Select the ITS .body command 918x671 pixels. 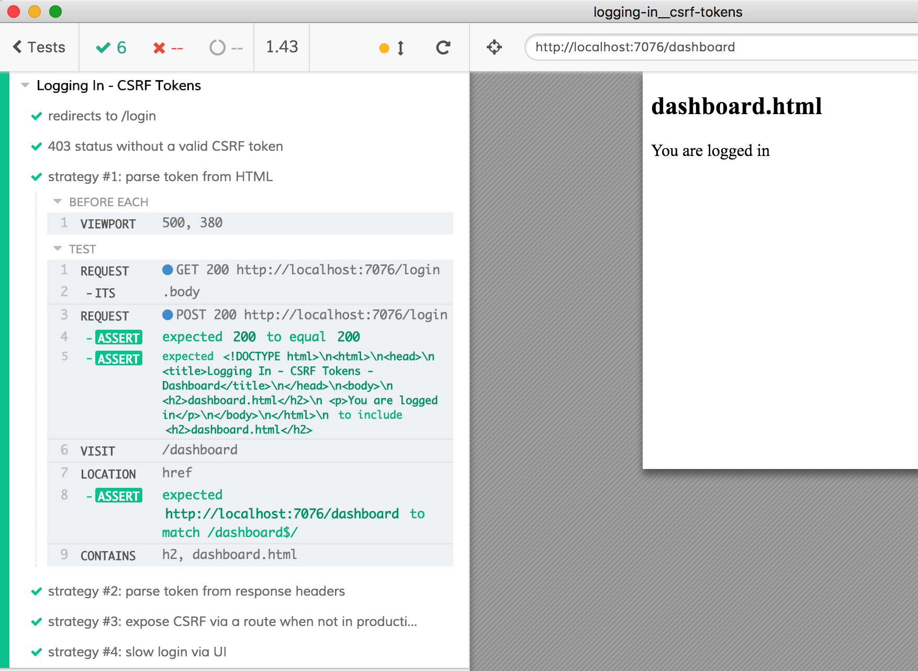[x=250, y=293]
